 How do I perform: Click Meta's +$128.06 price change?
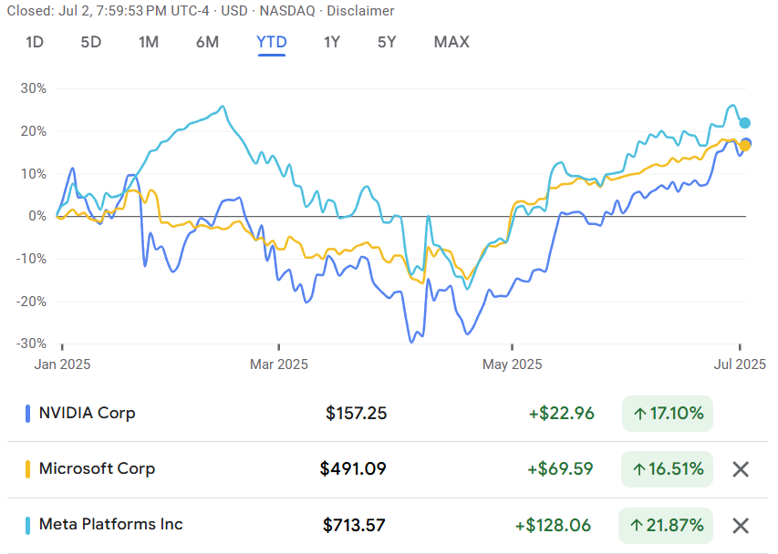(x=554, y=526)
